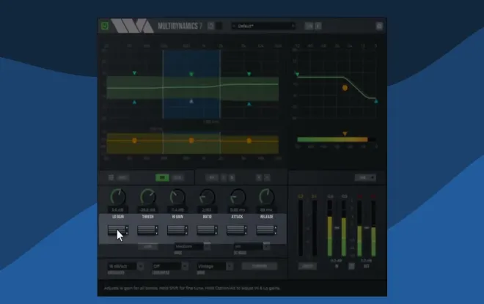Click the Attack value field
The image size is (484, 304).
click(237, 210)
